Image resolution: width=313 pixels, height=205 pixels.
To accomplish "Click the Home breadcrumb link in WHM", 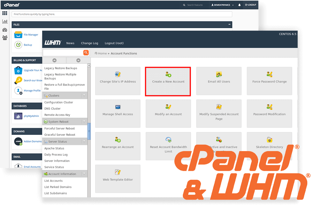I will (101, 53).
